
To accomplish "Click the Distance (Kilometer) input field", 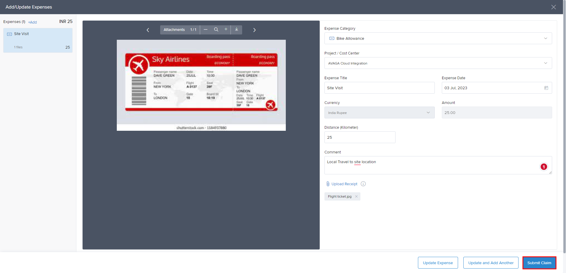I will [360, 137].
